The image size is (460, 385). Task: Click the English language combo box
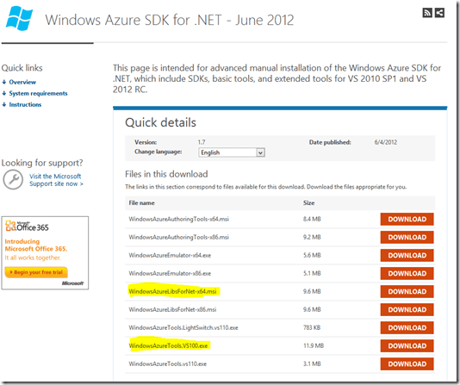point(232,152)
